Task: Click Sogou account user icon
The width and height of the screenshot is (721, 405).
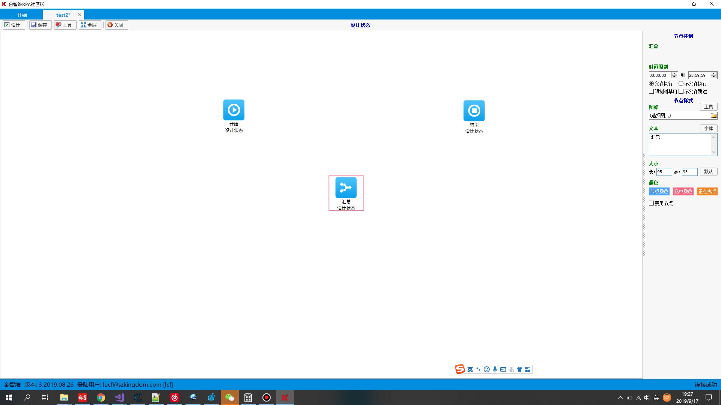Action: (x=512, y=369)
